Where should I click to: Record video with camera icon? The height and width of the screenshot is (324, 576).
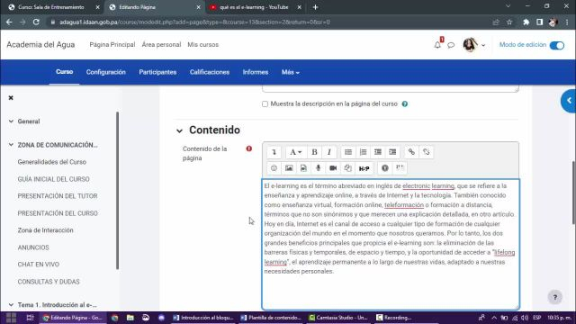coord(333,168)
